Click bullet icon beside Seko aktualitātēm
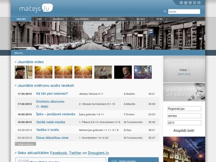 16,153
